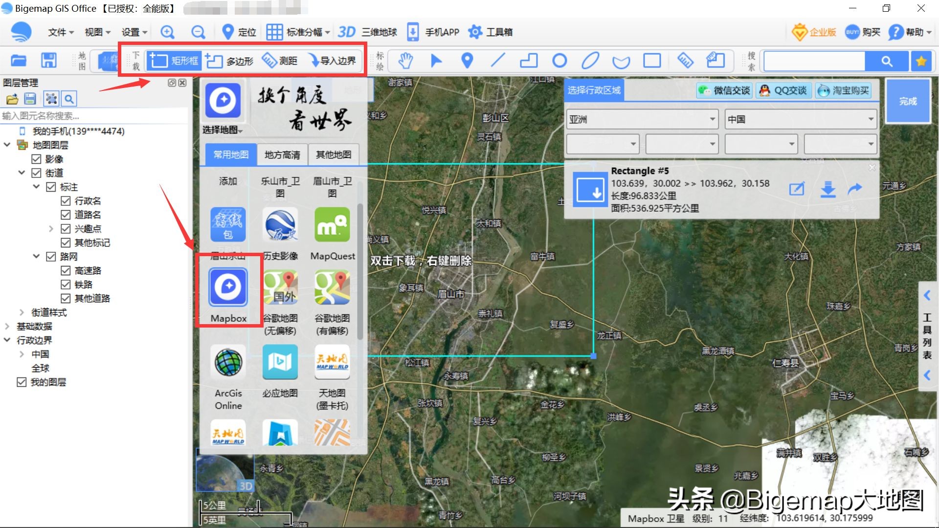
Task: Click the zoom in magnifier icon
Action: 168,32
